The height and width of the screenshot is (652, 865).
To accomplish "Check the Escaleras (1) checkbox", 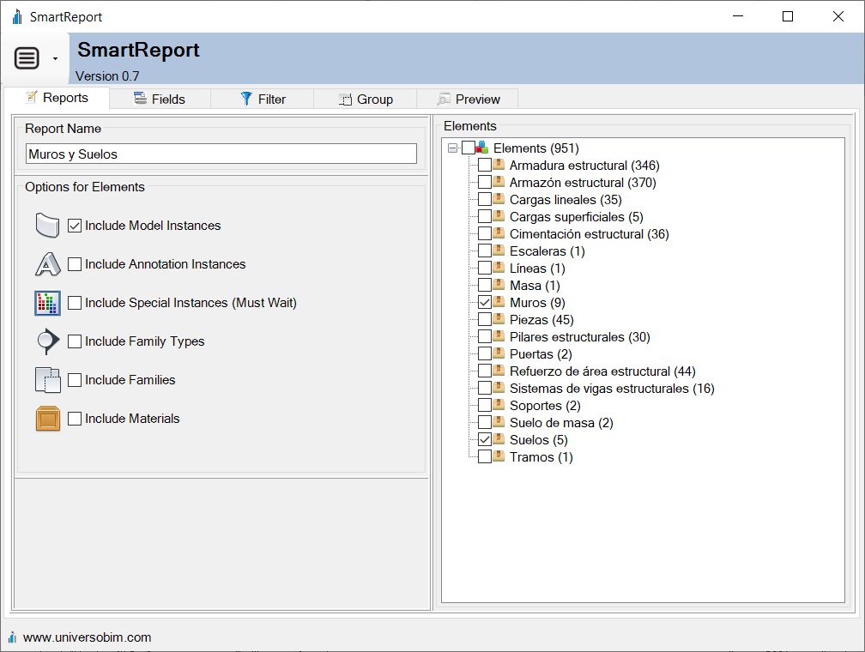I will (x=484, y=251).
